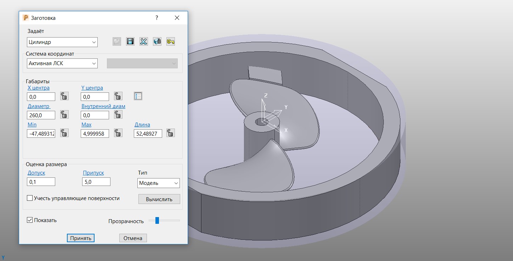Click the Вычислить button
Screen dimensions: 513x261
click(x=159, y=199)
